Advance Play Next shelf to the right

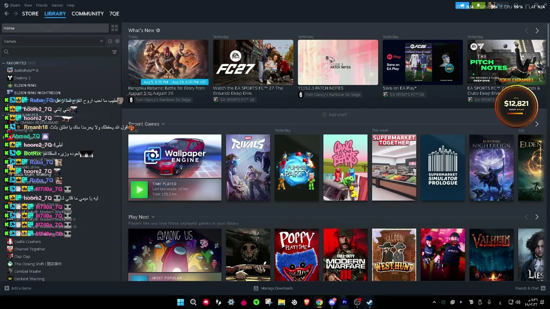click(537, 217)
